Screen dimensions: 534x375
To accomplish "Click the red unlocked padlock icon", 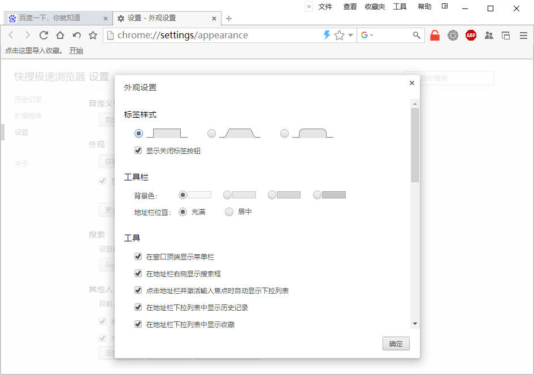I will [x=435, y=35].
